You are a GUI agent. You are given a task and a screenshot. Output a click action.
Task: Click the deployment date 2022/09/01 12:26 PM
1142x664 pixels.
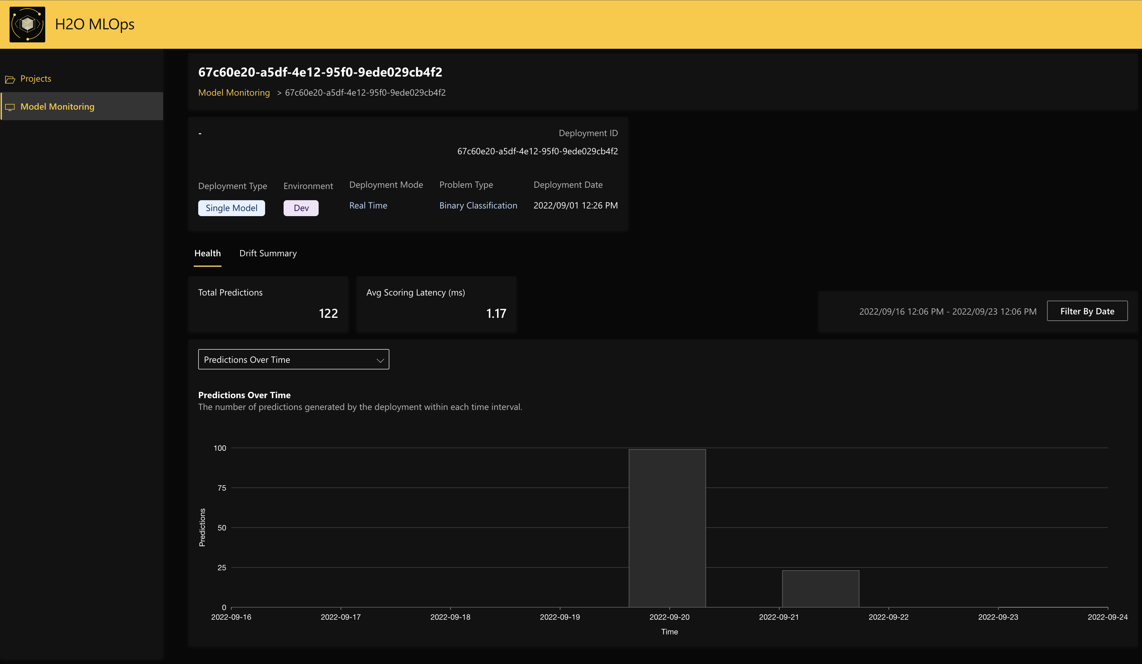click(x=575, y=205)
